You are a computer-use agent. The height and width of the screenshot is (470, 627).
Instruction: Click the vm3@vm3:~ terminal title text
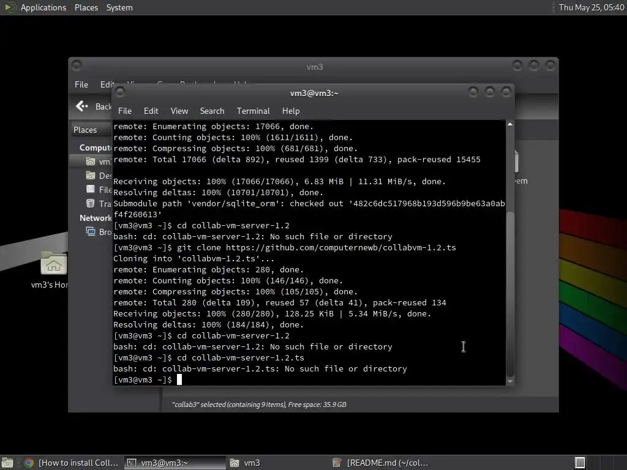tap(314, 93)
